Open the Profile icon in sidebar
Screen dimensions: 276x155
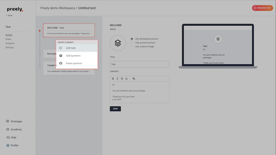8,145
